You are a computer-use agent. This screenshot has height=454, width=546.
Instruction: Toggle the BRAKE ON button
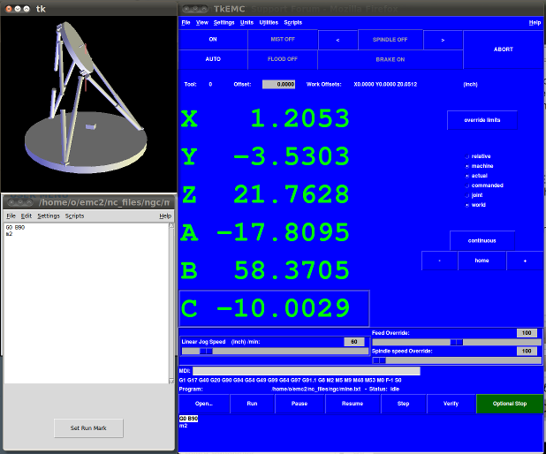390,59
